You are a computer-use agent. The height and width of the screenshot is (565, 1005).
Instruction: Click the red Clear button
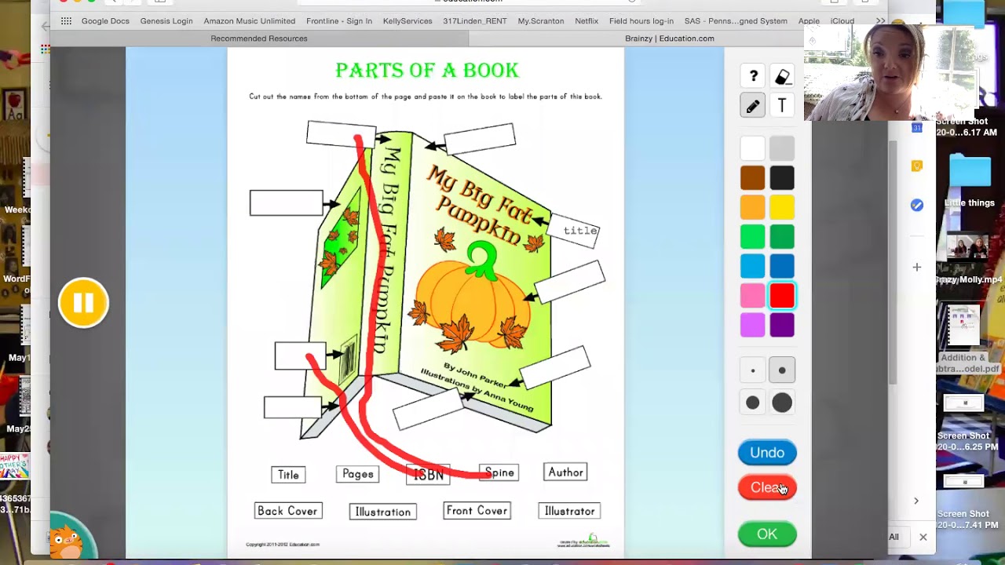pos(767,487)
